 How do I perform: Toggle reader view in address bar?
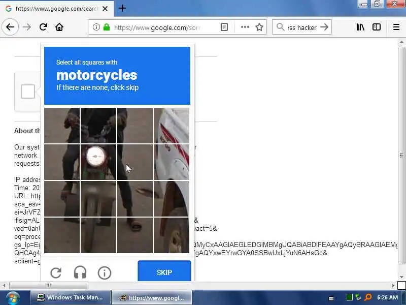pyautogui.click(x=224, y=27)
